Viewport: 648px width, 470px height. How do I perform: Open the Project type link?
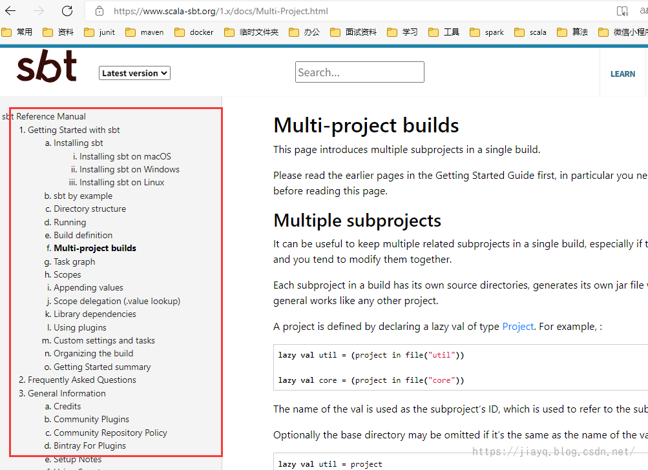518,327
